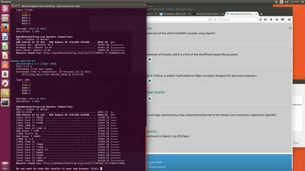Close the Phoronix Test Suite tab
This screenshot has height=171, width=305.
click(223, 14)
